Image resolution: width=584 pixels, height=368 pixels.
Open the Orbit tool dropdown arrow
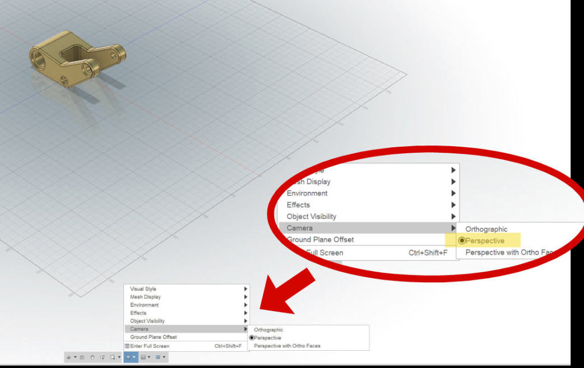coord(74,357)
